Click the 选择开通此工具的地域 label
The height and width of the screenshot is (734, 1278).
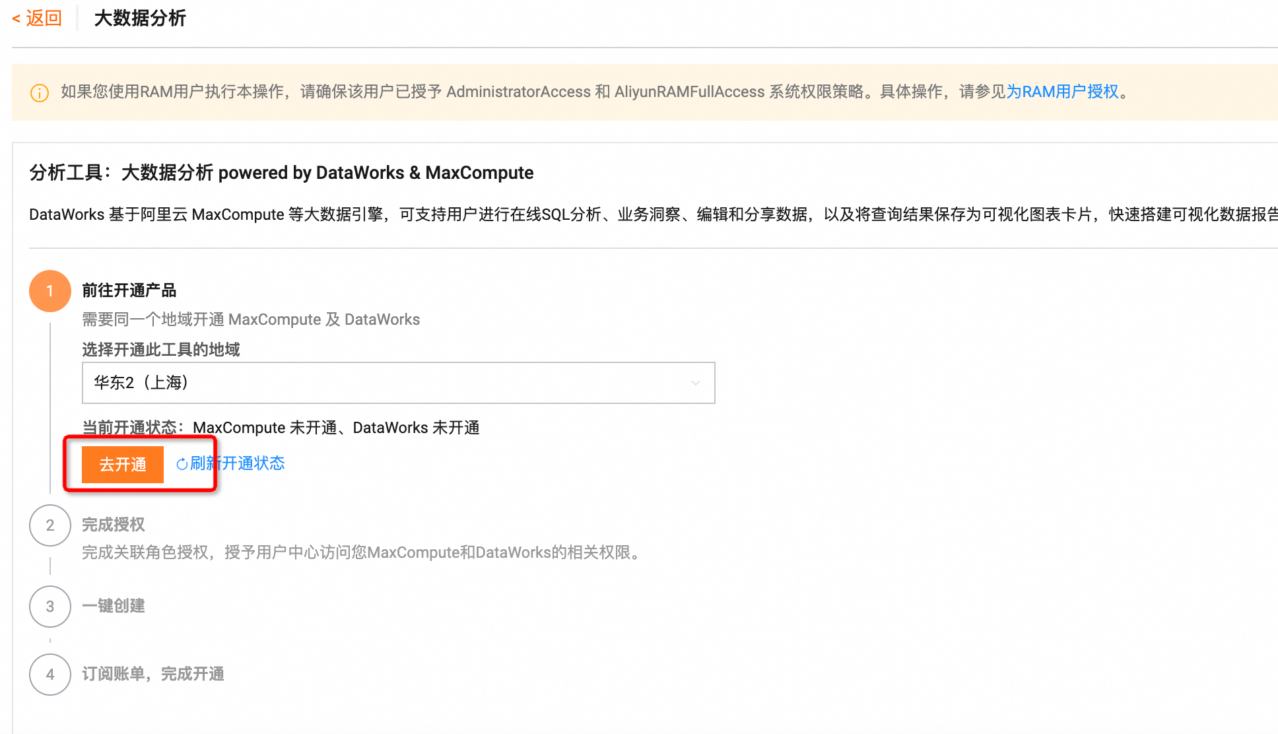pyautogui.click(x=160, y=350)
